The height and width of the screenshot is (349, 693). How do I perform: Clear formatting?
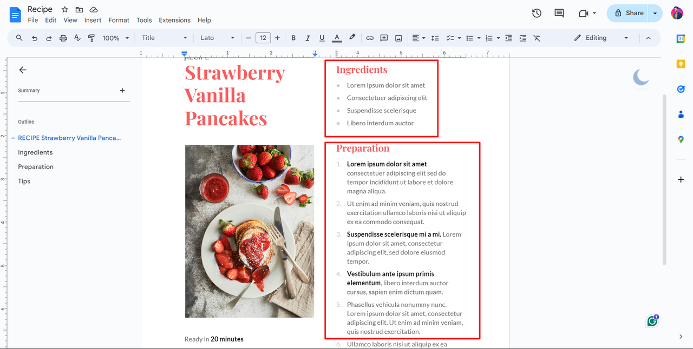[537, 38]
